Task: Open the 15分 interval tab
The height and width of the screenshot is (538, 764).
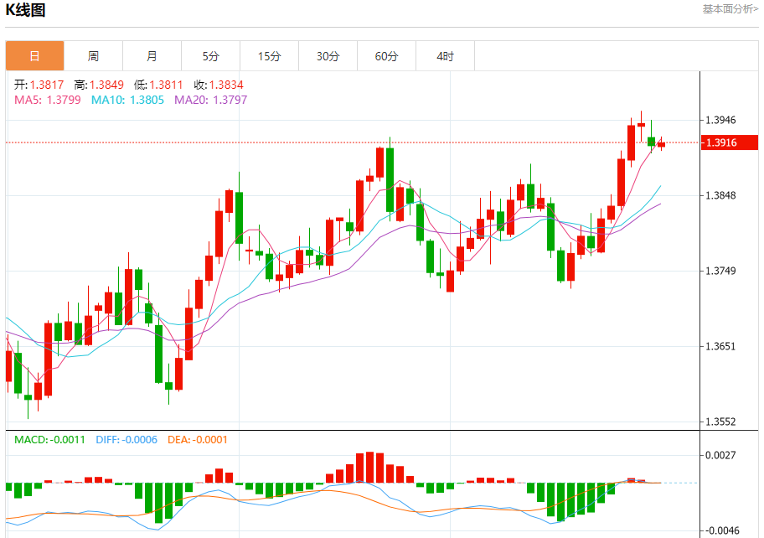Action: [x=270, y=56]
